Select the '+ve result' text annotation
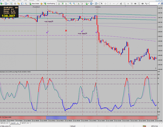The image size is (163, 127). [x=82, y=34]
